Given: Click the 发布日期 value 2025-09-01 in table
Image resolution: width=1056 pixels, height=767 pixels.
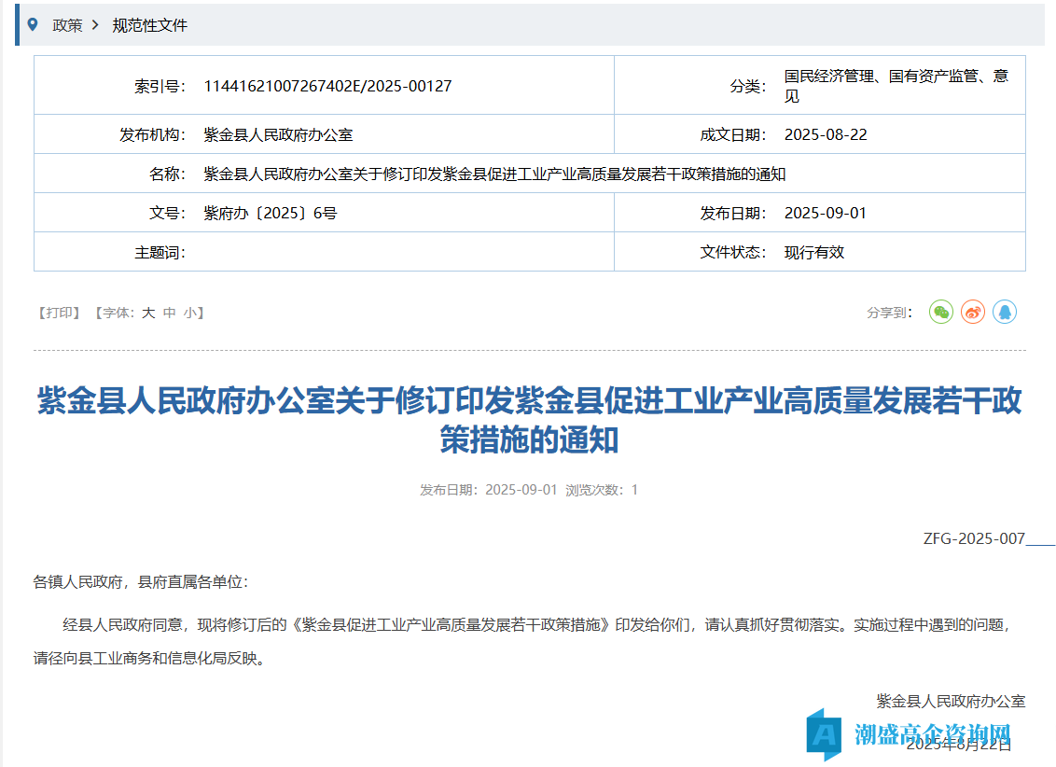Looking at the screenshot, I should [x=826, y=213].
